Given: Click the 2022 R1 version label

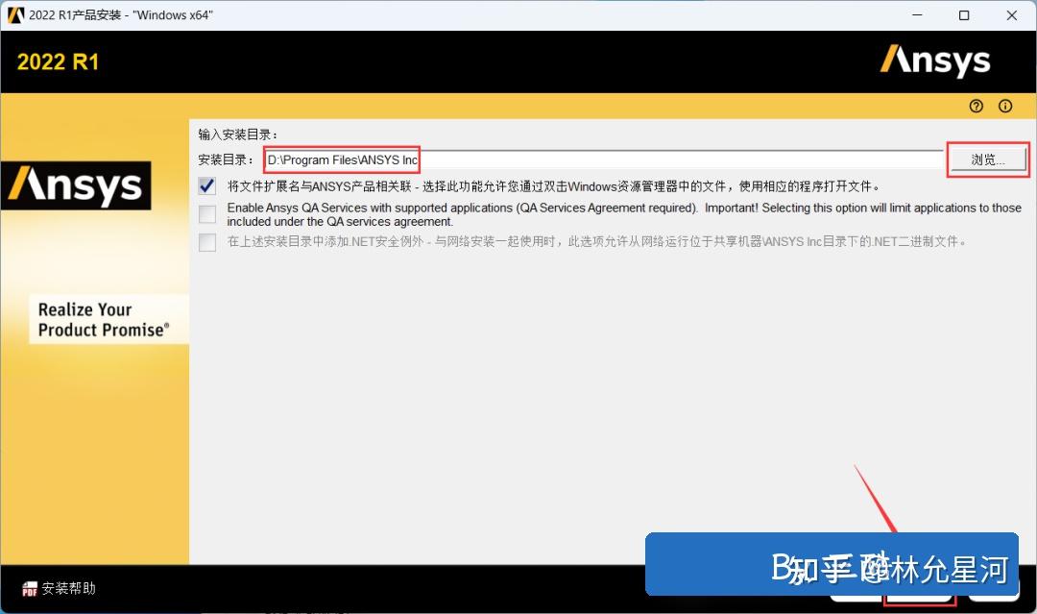Looking at the screenshot, I should [58, 61].
